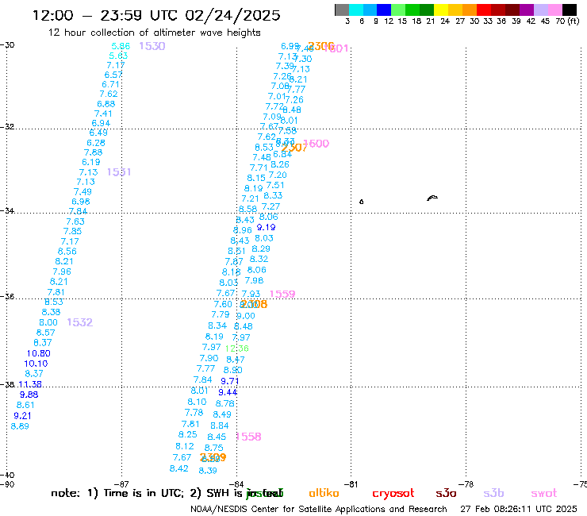This screenshot has width=587, height=516.
Task: Click the wave height value "10.10"
Action: click(x=36, y=364)
